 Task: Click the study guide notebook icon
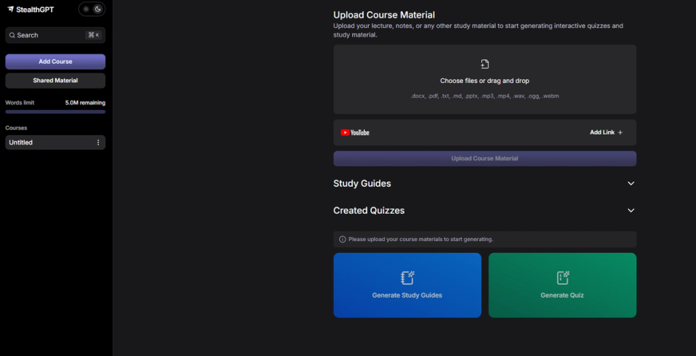pyautogui.click(x=407, y=278)
